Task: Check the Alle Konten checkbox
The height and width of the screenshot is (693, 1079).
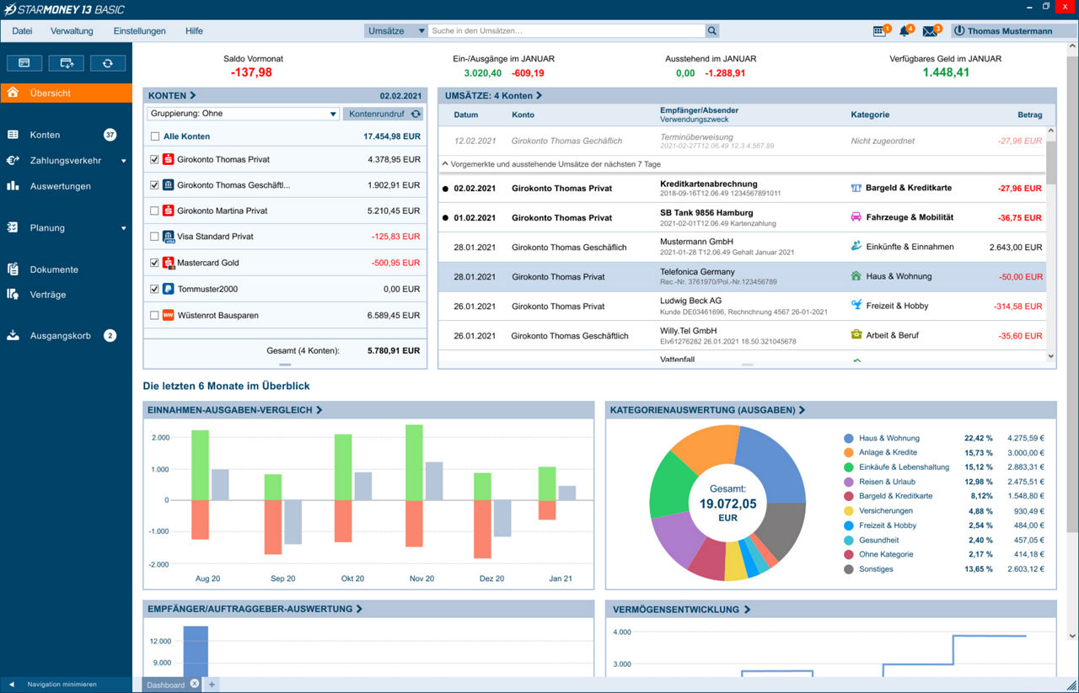Action: pos(154,136)
